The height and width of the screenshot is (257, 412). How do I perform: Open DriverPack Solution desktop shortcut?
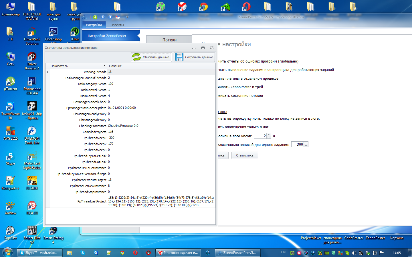(32, 36)
